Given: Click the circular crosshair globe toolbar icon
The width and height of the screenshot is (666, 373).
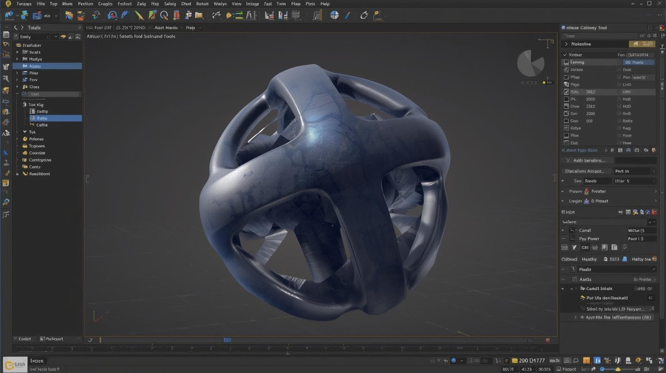Looking at the screenshot, I should (334, 15).
